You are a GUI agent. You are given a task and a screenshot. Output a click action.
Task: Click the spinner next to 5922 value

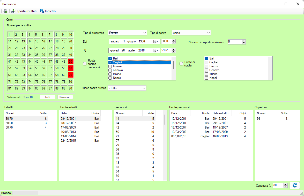174,50
